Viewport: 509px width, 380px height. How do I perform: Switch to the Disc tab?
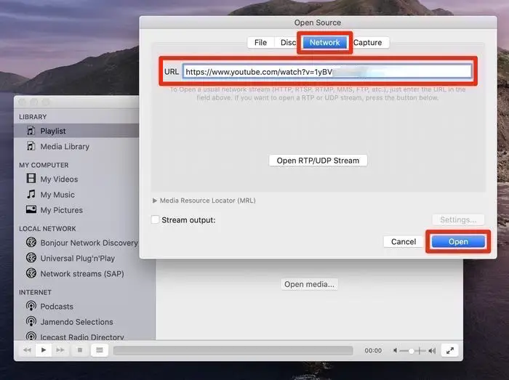click(288, 42)
